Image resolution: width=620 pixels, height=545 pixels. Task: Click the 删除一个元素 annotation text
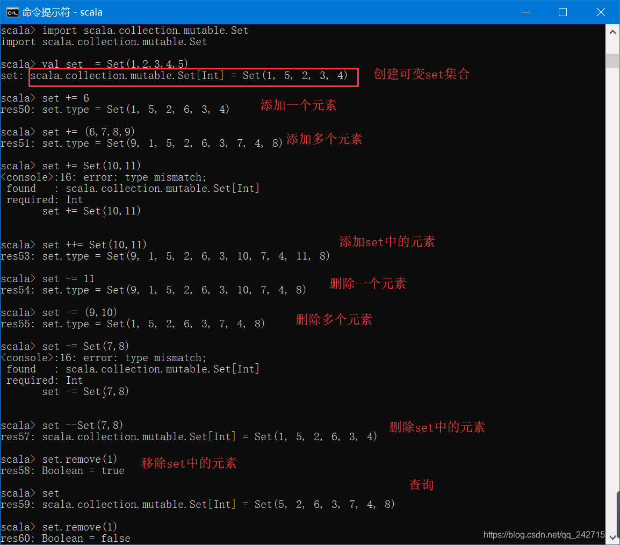(x=367, y=283)
